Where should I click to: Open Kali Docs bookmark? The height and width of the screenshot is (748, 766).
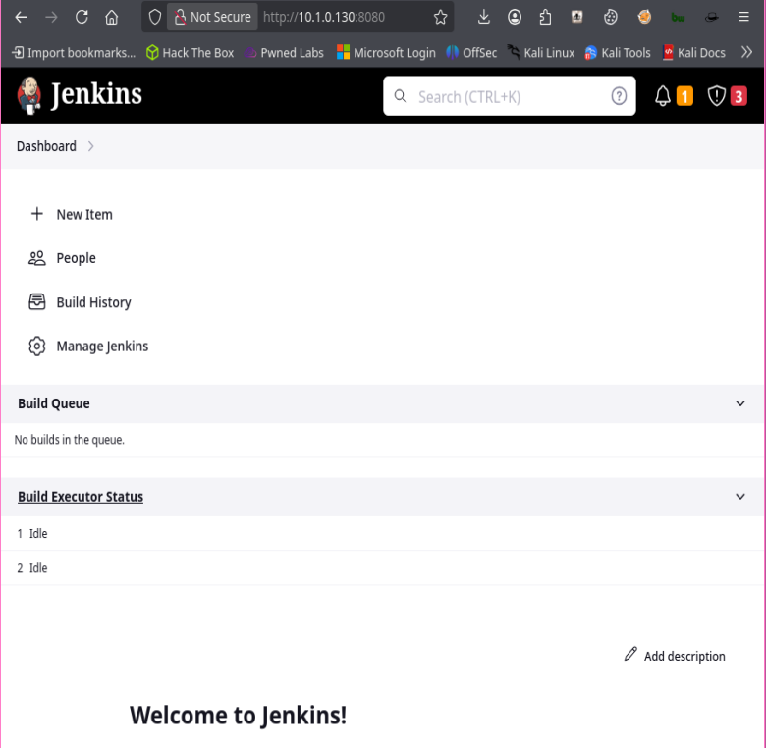693,53
